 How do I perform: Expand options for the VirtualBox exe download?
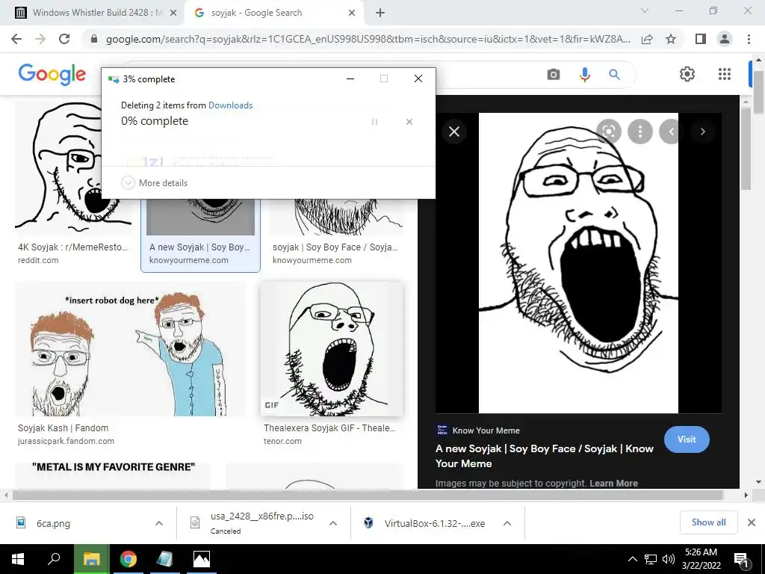click(507, 523)
